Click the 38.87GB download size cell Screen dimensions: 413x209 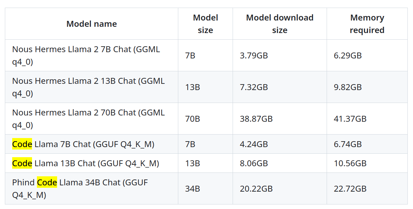point(280,119)
